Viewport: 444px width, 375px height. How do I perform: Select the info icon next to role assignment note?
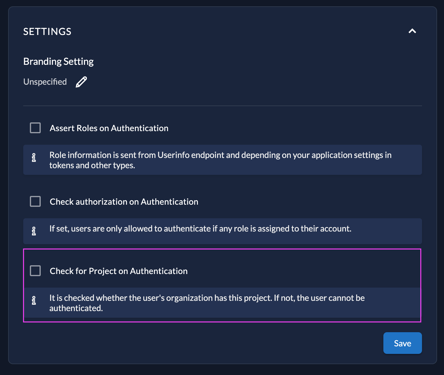pyautogui.click(x=34, y=231)
